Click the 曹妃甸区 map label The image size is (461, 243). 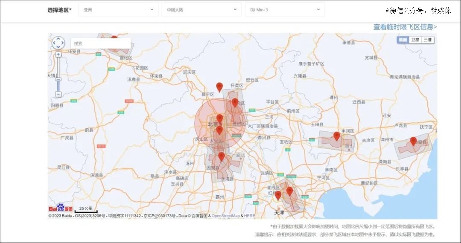369,183
